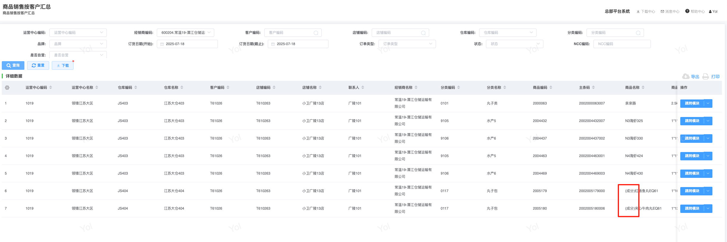
Task: Click the 重置 reset button
Action: [x=38, y=65]
